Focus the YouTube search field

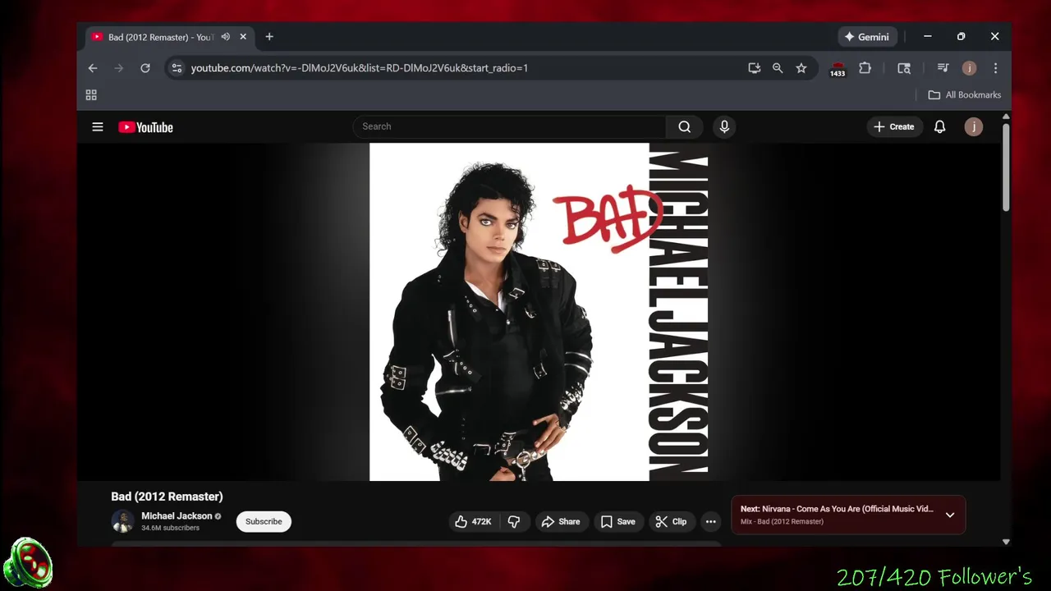tap(510, 126)
